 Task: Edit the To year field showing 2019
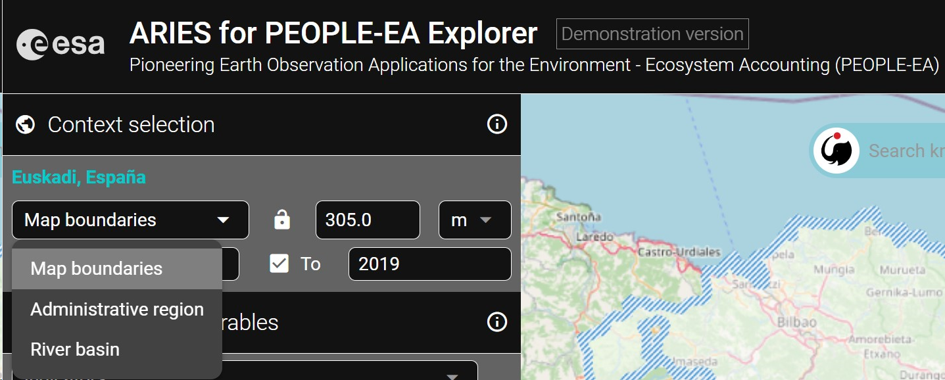coord(429,264)
